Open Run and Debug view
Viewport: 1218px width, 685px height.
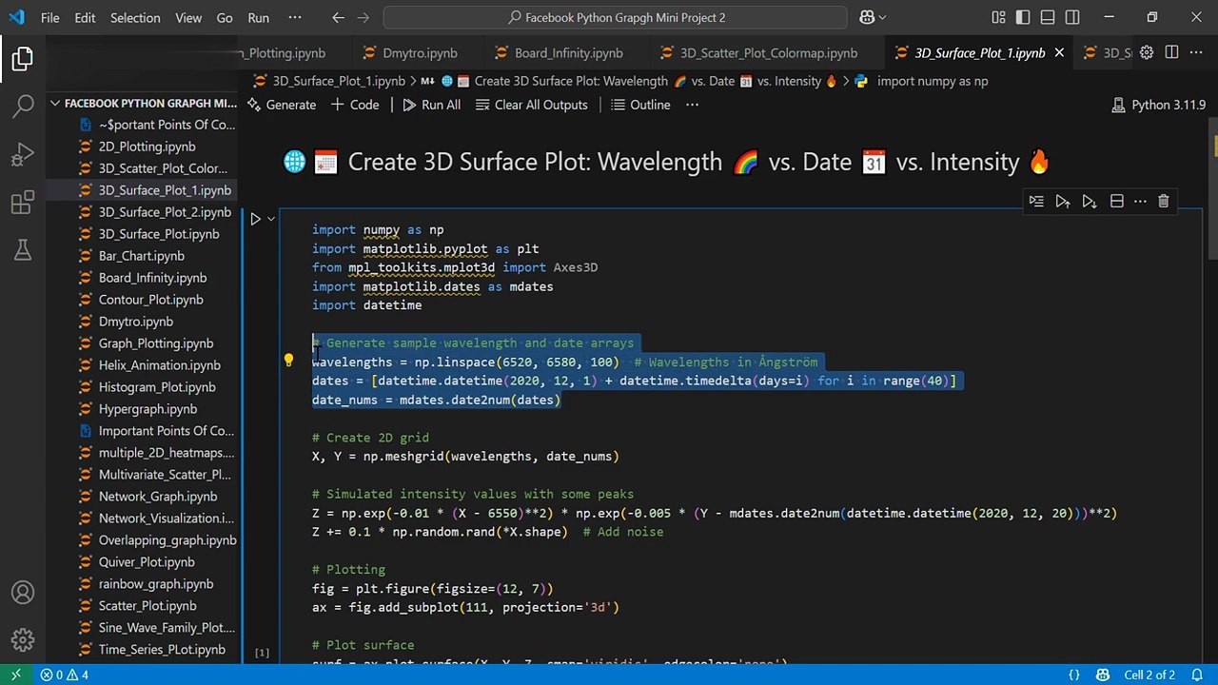23,154
